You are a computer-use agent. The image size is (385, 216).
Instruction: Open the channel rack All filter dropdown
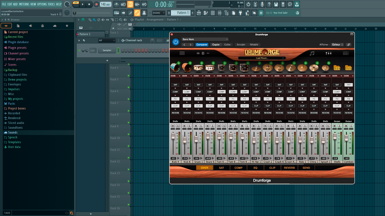pyautogui.click(x=107, y=40)
